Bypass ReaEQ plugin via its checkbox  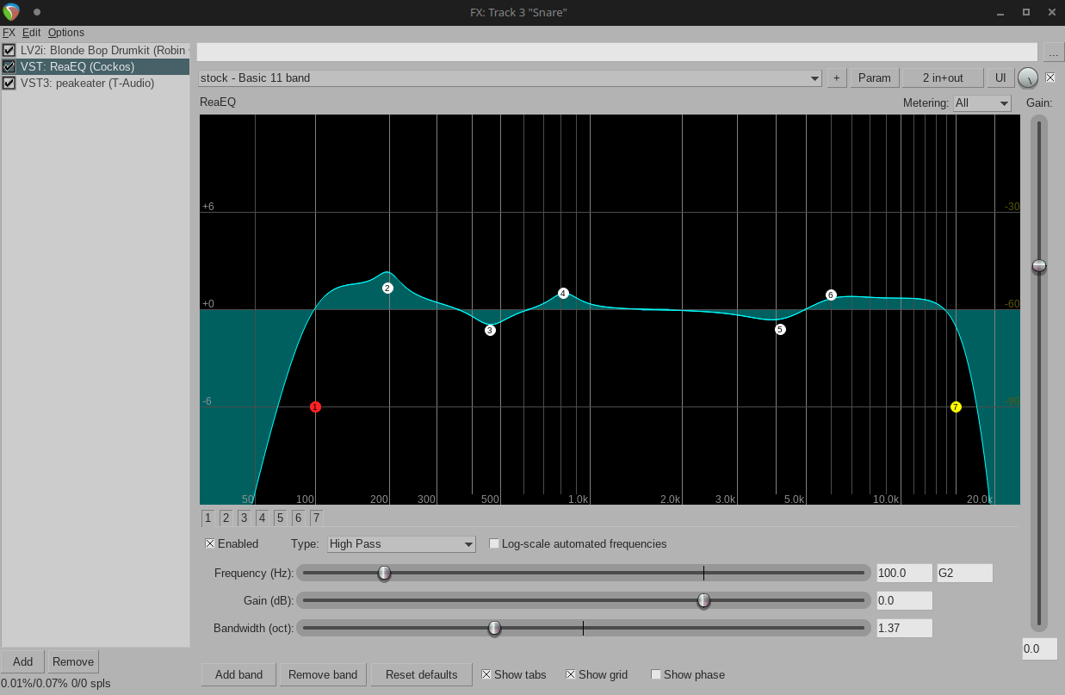[x=9, y=66]
